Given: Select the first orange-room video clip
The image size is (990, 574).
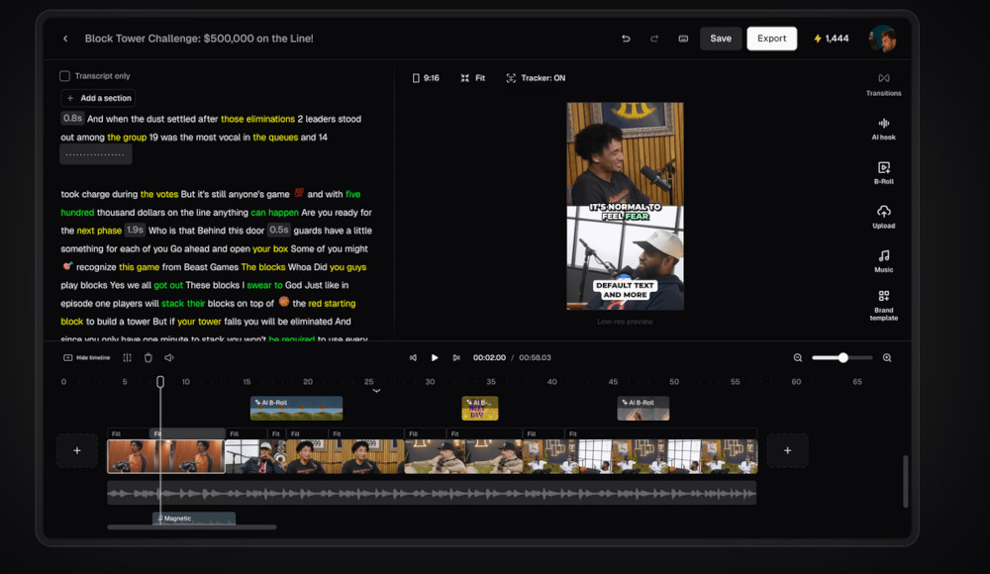Looking at the screenshot, I should (165, 456).
